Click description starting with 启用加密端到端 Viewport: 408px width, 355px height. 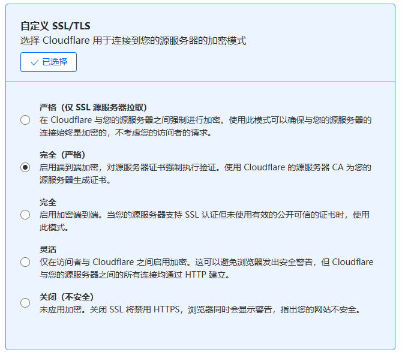point(204,221)
